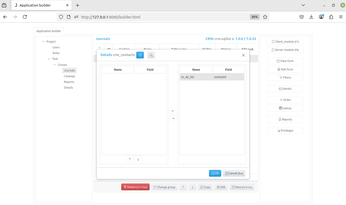Open a new browser tab

point(78,5)
